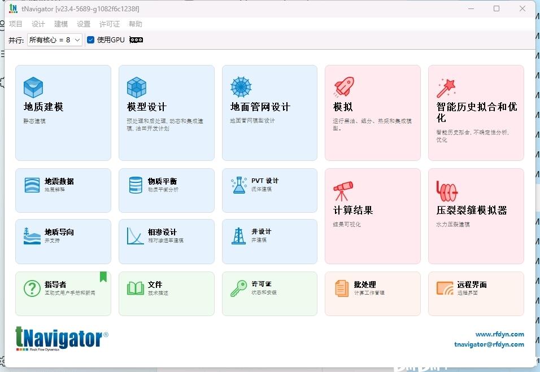The width and height of the screenshot is (540, 372).
Task: Click the 地质建模 tile title
Action: point(43,107)
